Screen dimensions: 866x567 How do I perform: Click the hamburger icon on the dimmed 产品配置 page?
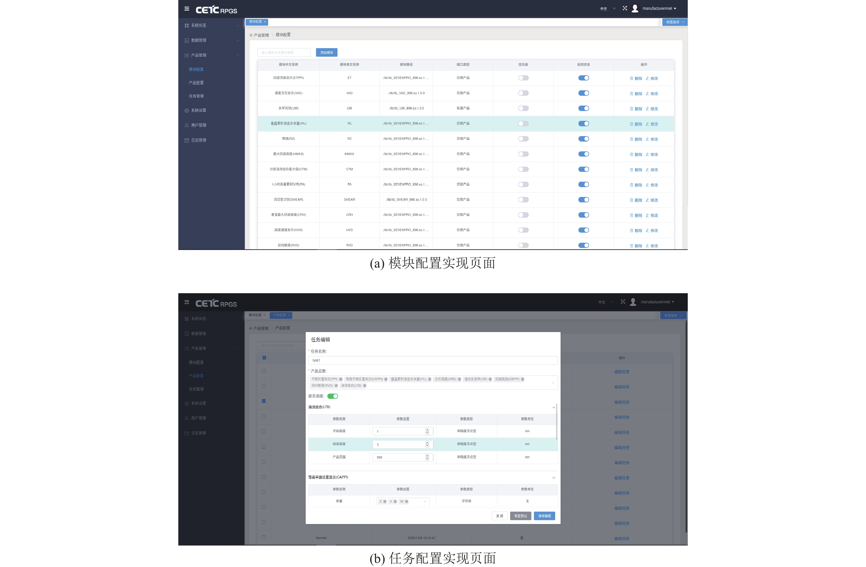(187, 302)
